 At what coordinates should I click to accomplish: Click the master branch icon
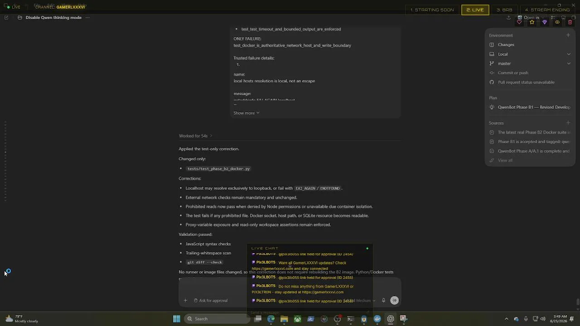(492, 63)
